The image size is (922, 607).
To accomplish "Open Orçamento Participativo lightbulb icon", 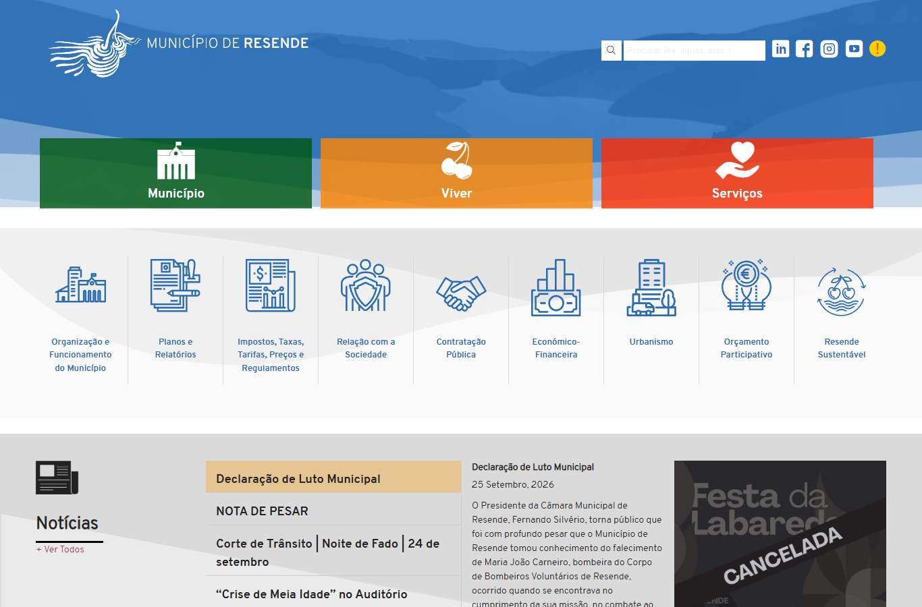I will point(747,285).
